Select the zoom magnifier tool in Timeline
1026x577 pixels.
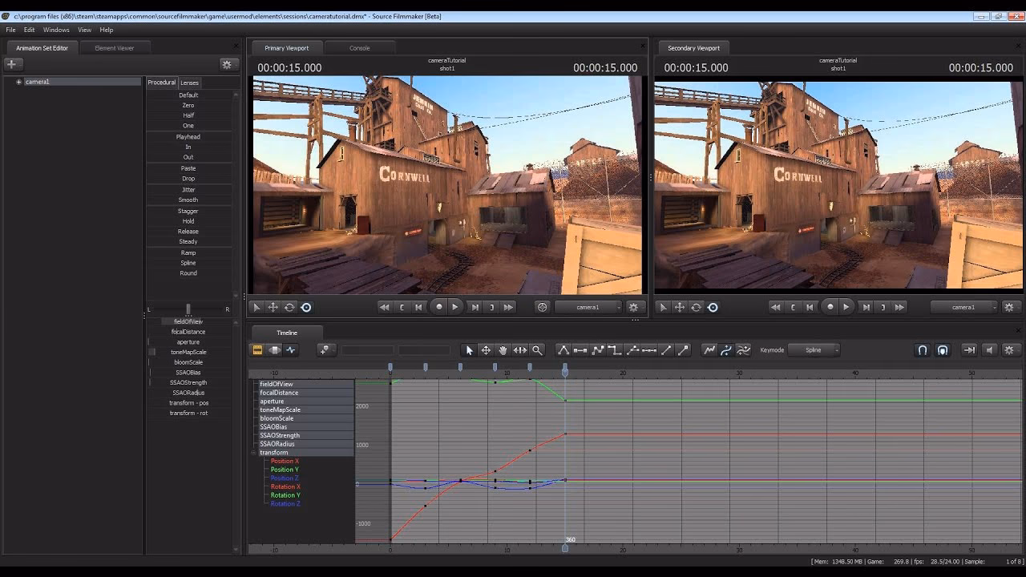click(x=537, y=350)
